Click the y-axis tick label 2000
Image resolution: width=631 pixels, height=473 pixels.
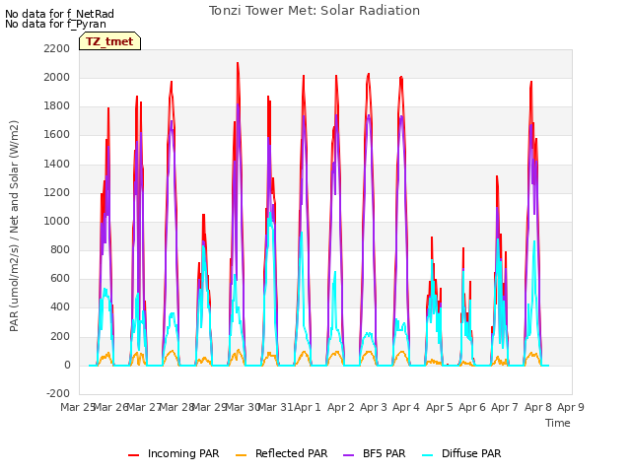tap(57, 77)
